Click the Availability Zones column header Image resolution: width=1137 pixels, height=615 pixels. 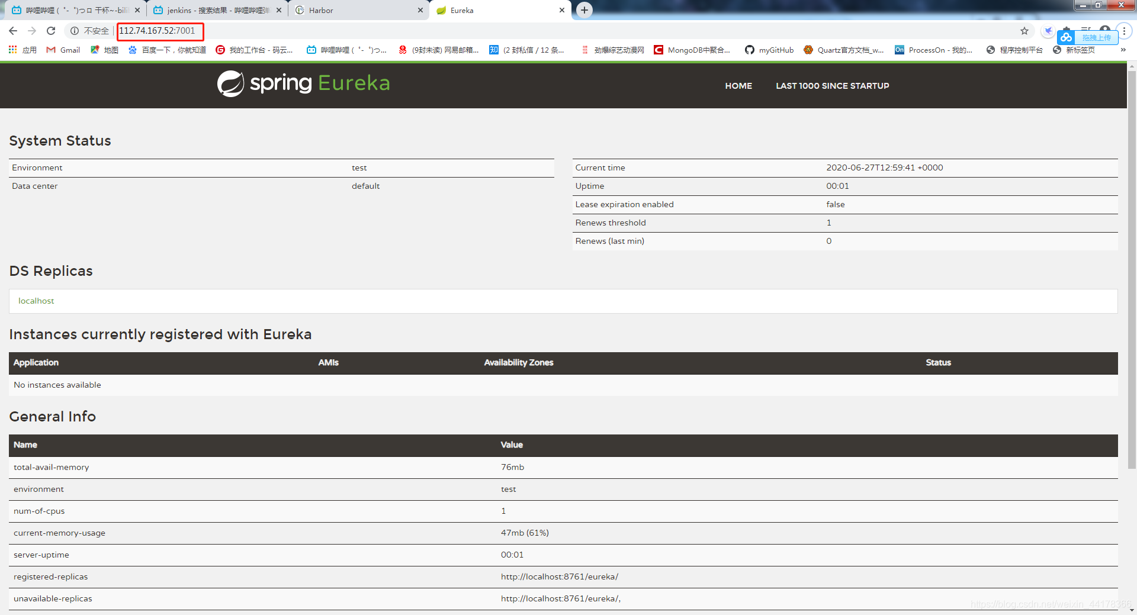coord(519,362)
